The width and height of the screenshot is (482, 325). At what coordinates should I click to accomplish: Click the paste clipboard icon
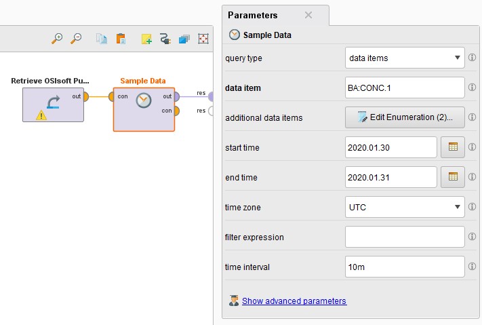click(120, 39)
